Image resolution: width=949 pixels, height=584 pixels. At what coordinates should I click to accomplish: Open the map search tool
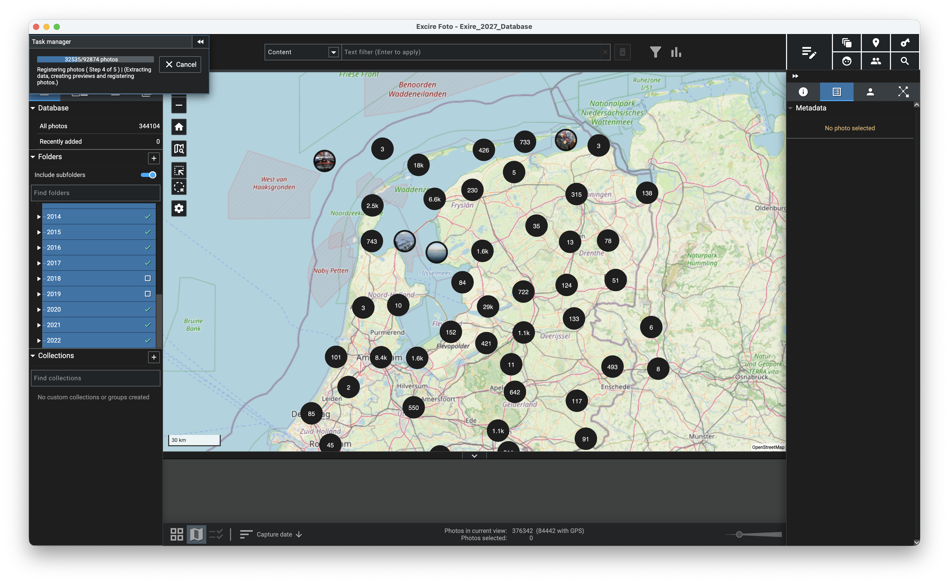[179, 149]
